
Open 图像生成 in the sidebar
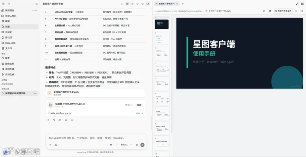(19, 64)
